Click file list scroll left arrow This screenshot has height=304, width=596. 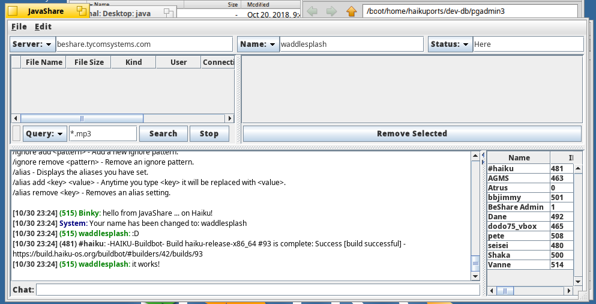pos(16,118)
